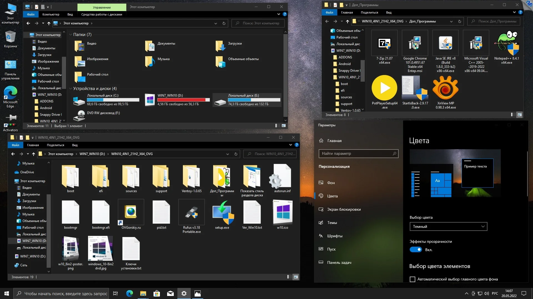The height and width of the screenshot is (299, 533).
Task: Open the XnView MP installer icon
Action: [445, 88]
